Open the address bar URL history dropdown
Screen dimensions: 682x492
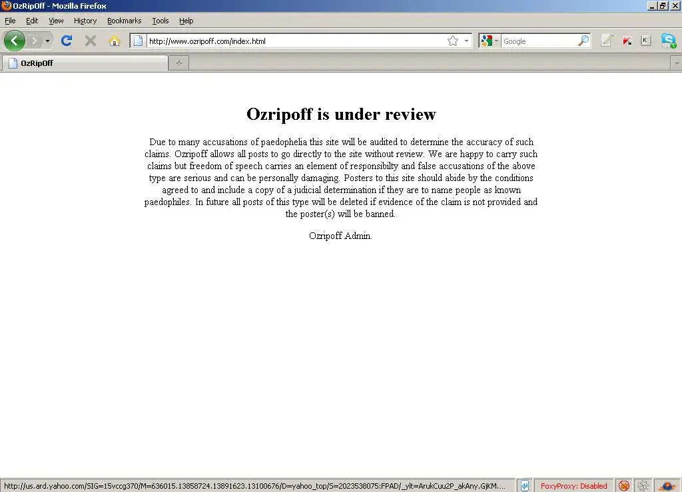[x=466, y=41]
